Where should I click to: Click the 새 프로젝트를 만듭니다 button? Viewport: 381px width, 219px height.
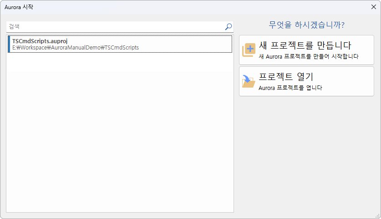[x=306, y=50]
